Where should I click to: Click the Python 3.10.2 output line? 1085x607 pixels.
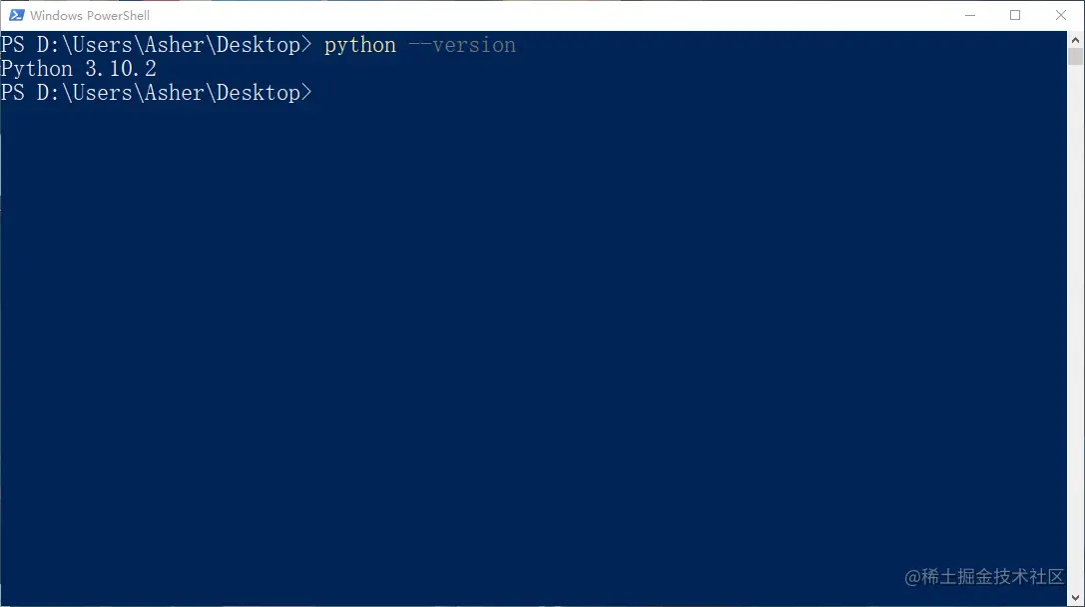point(78,68)
